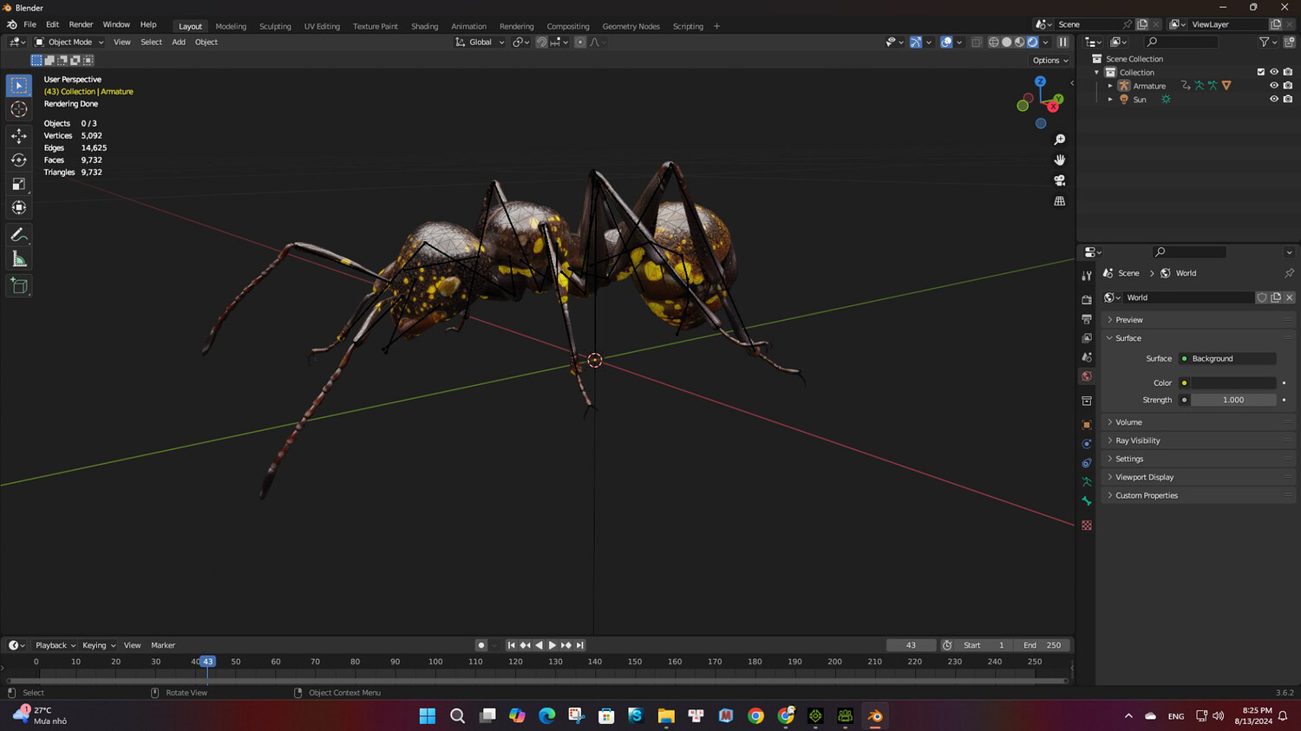Click the Add Cube tool
1301x731 pixels.
pyautogui.click(x=19, y=286)
